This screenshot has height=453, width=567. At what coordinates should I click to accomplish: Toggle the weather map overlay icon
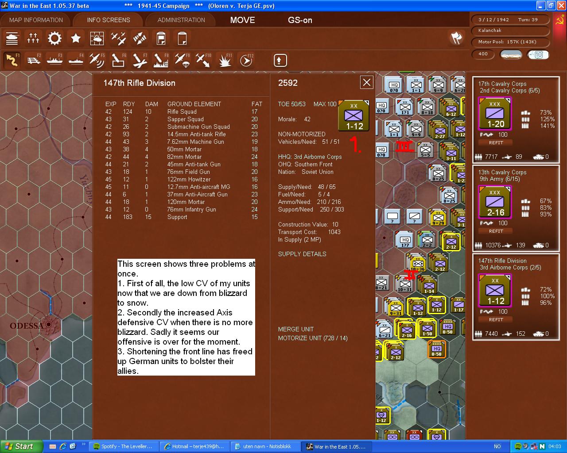click(97, 38)
